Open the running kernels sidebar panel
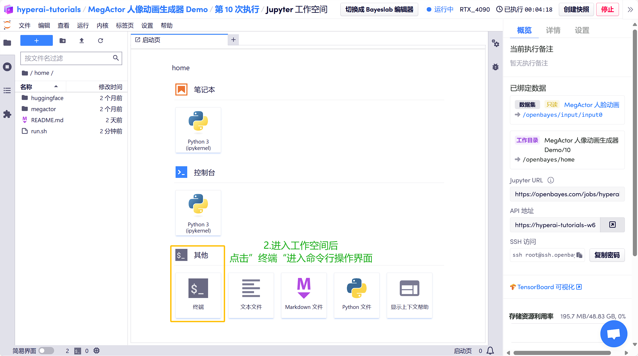This screenshot has height=356, width=638. 7,67
